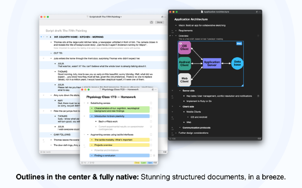
Task: Tick the Bach-y-Rita's work checkbox
Action: pos(151,121)
